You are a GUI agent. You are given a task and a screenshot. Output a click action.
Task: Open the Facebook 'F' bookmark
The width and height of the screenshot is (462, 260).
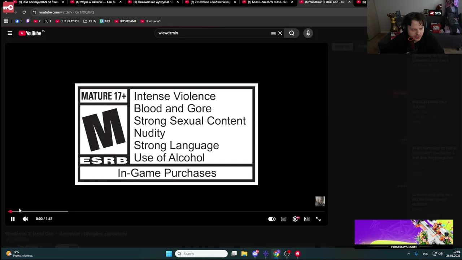pos(18,21)
